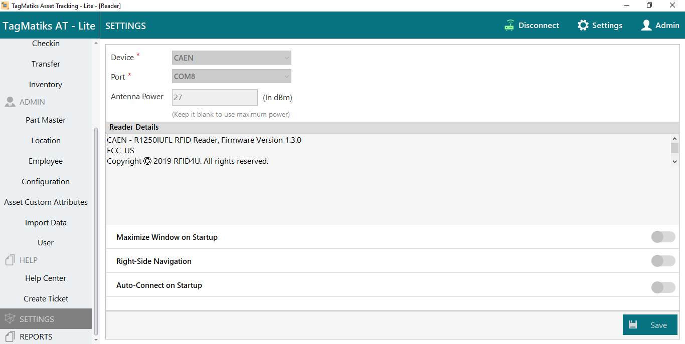Expand the Port dropdown showing COM8

pos(231,77)
